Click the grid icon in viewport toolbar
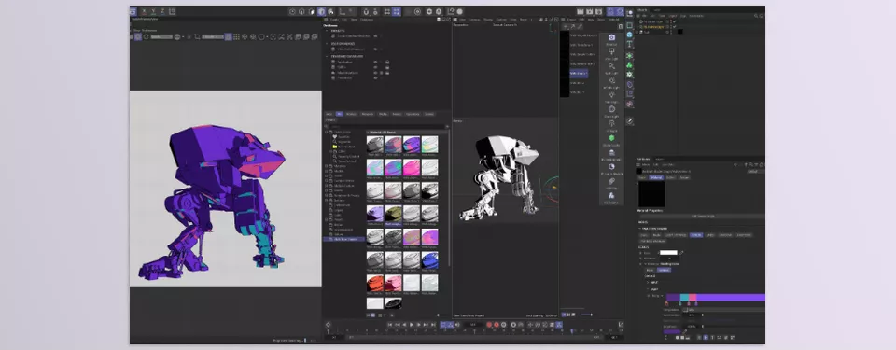This screenshot has height=350, width=896. click(x=236, y=36)
